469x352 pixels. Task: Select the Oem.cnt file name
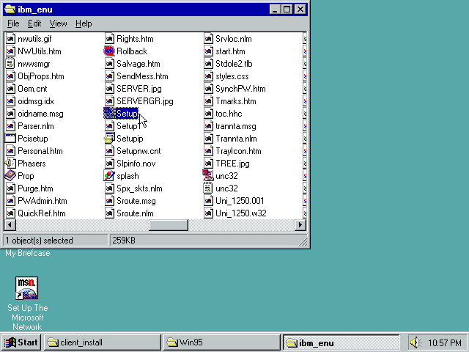(x=32, y=89)
